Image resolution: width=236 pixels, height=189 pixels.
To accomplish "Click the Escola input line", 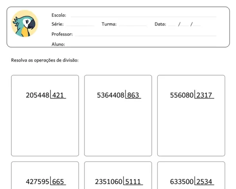I will pos(144,17).
